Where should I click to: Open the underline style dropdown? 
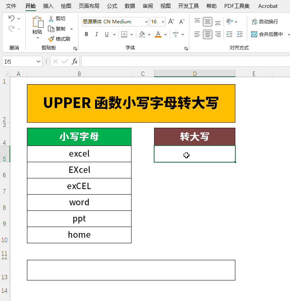tap(114, 34)
